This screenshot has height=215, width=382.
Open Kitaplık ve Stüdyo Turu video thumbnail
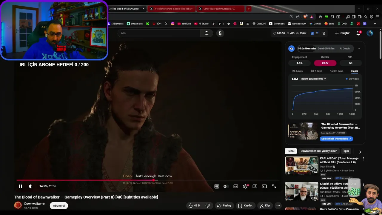tap(301, 191)
